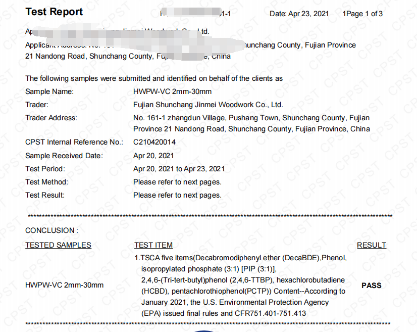Image resolution: width=417 pixels, height=332 pixels.
Task: Click the "Test Report" title heading
Action: coord(54,12)
